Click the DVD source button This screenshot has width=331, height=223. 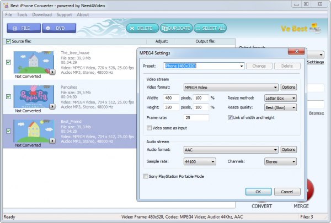59,28
